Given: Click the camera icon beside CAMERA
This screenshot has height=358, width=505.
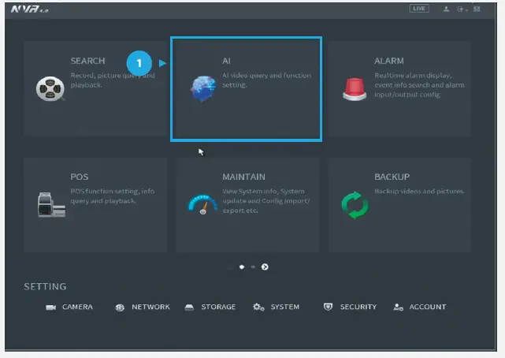Looking at the screenshot, I should pyautogui.click(x=51, y=308).
